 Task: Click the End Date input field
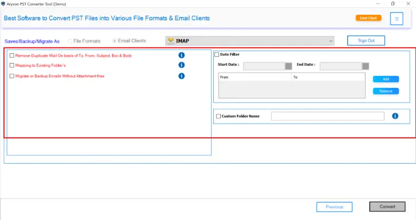pyautogui.click(x=341, y=66)
